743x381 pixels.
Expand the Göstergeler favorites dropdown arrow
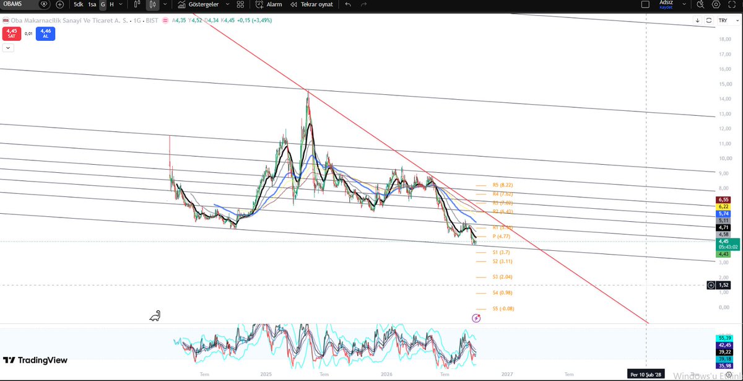tap(227, 4)
